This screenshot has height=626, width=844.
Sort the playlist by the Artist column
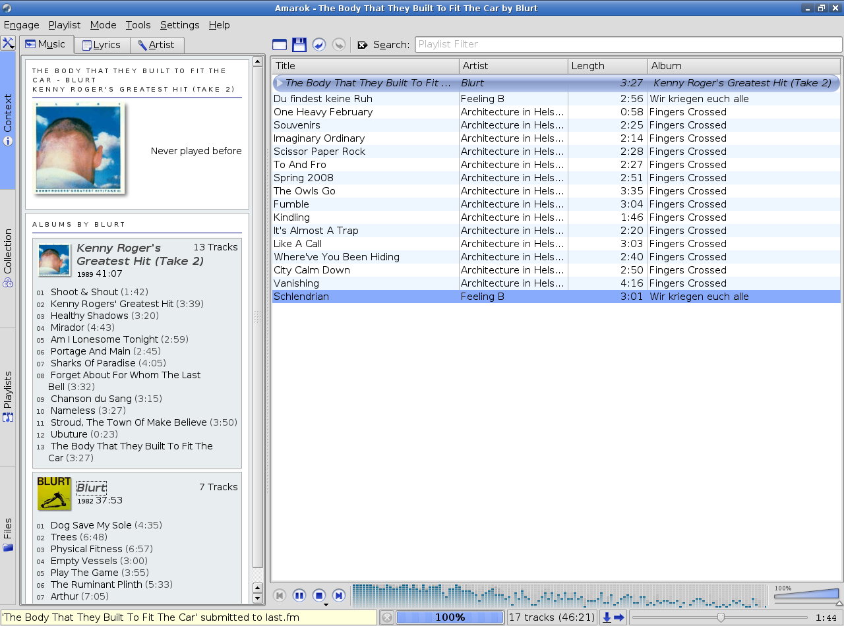[514, 66]
